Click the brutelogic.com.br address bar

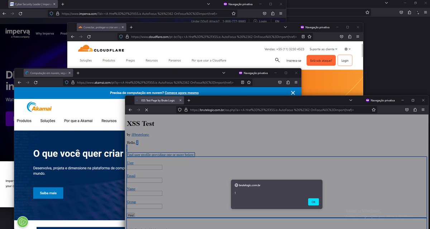[x=276, y=110]
